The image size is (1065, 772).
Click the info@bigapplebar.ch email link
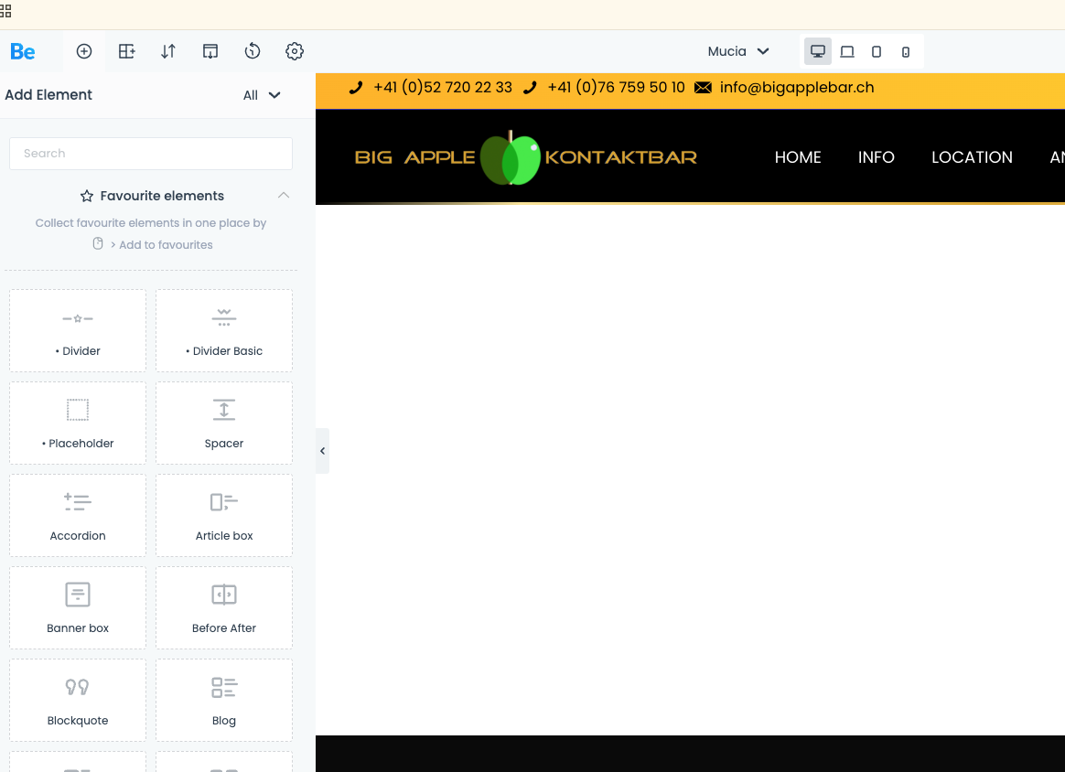797,88
